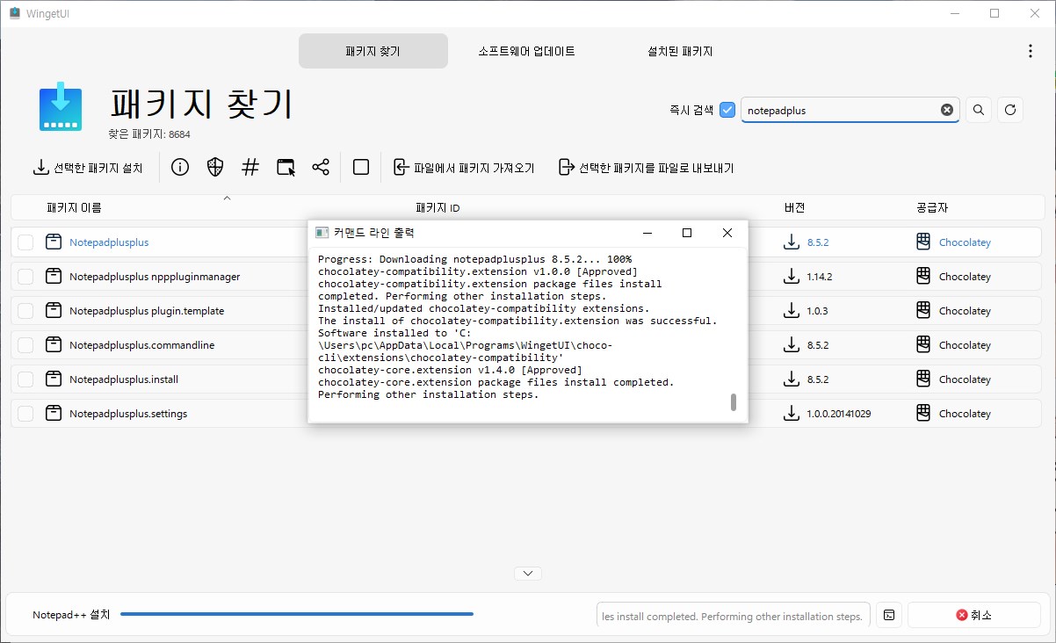Click the download icon beside 1.0.0.20141029
Image resolution: width=1056 pixels, height=643 pixels.
tap(792, 413)
